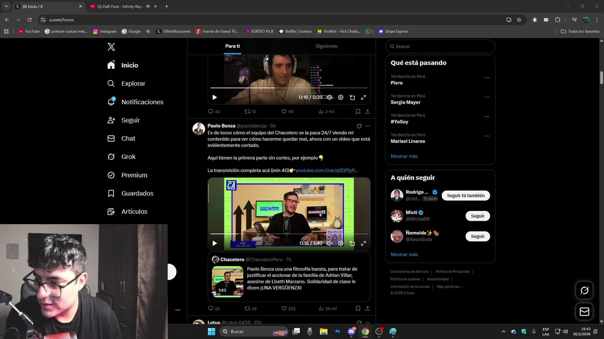Reply to the post with 42 comments
The width and height of the screenshot is (604, 339).
(x=214, y=112)
